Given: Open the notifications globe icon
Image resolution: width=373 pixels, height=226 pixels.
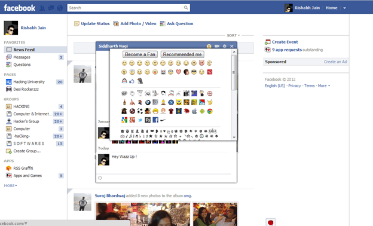Looking at the screenshot, I should coord(60,8).
